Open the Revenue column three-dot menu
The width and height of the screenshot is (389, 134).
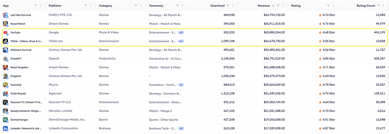283,5
